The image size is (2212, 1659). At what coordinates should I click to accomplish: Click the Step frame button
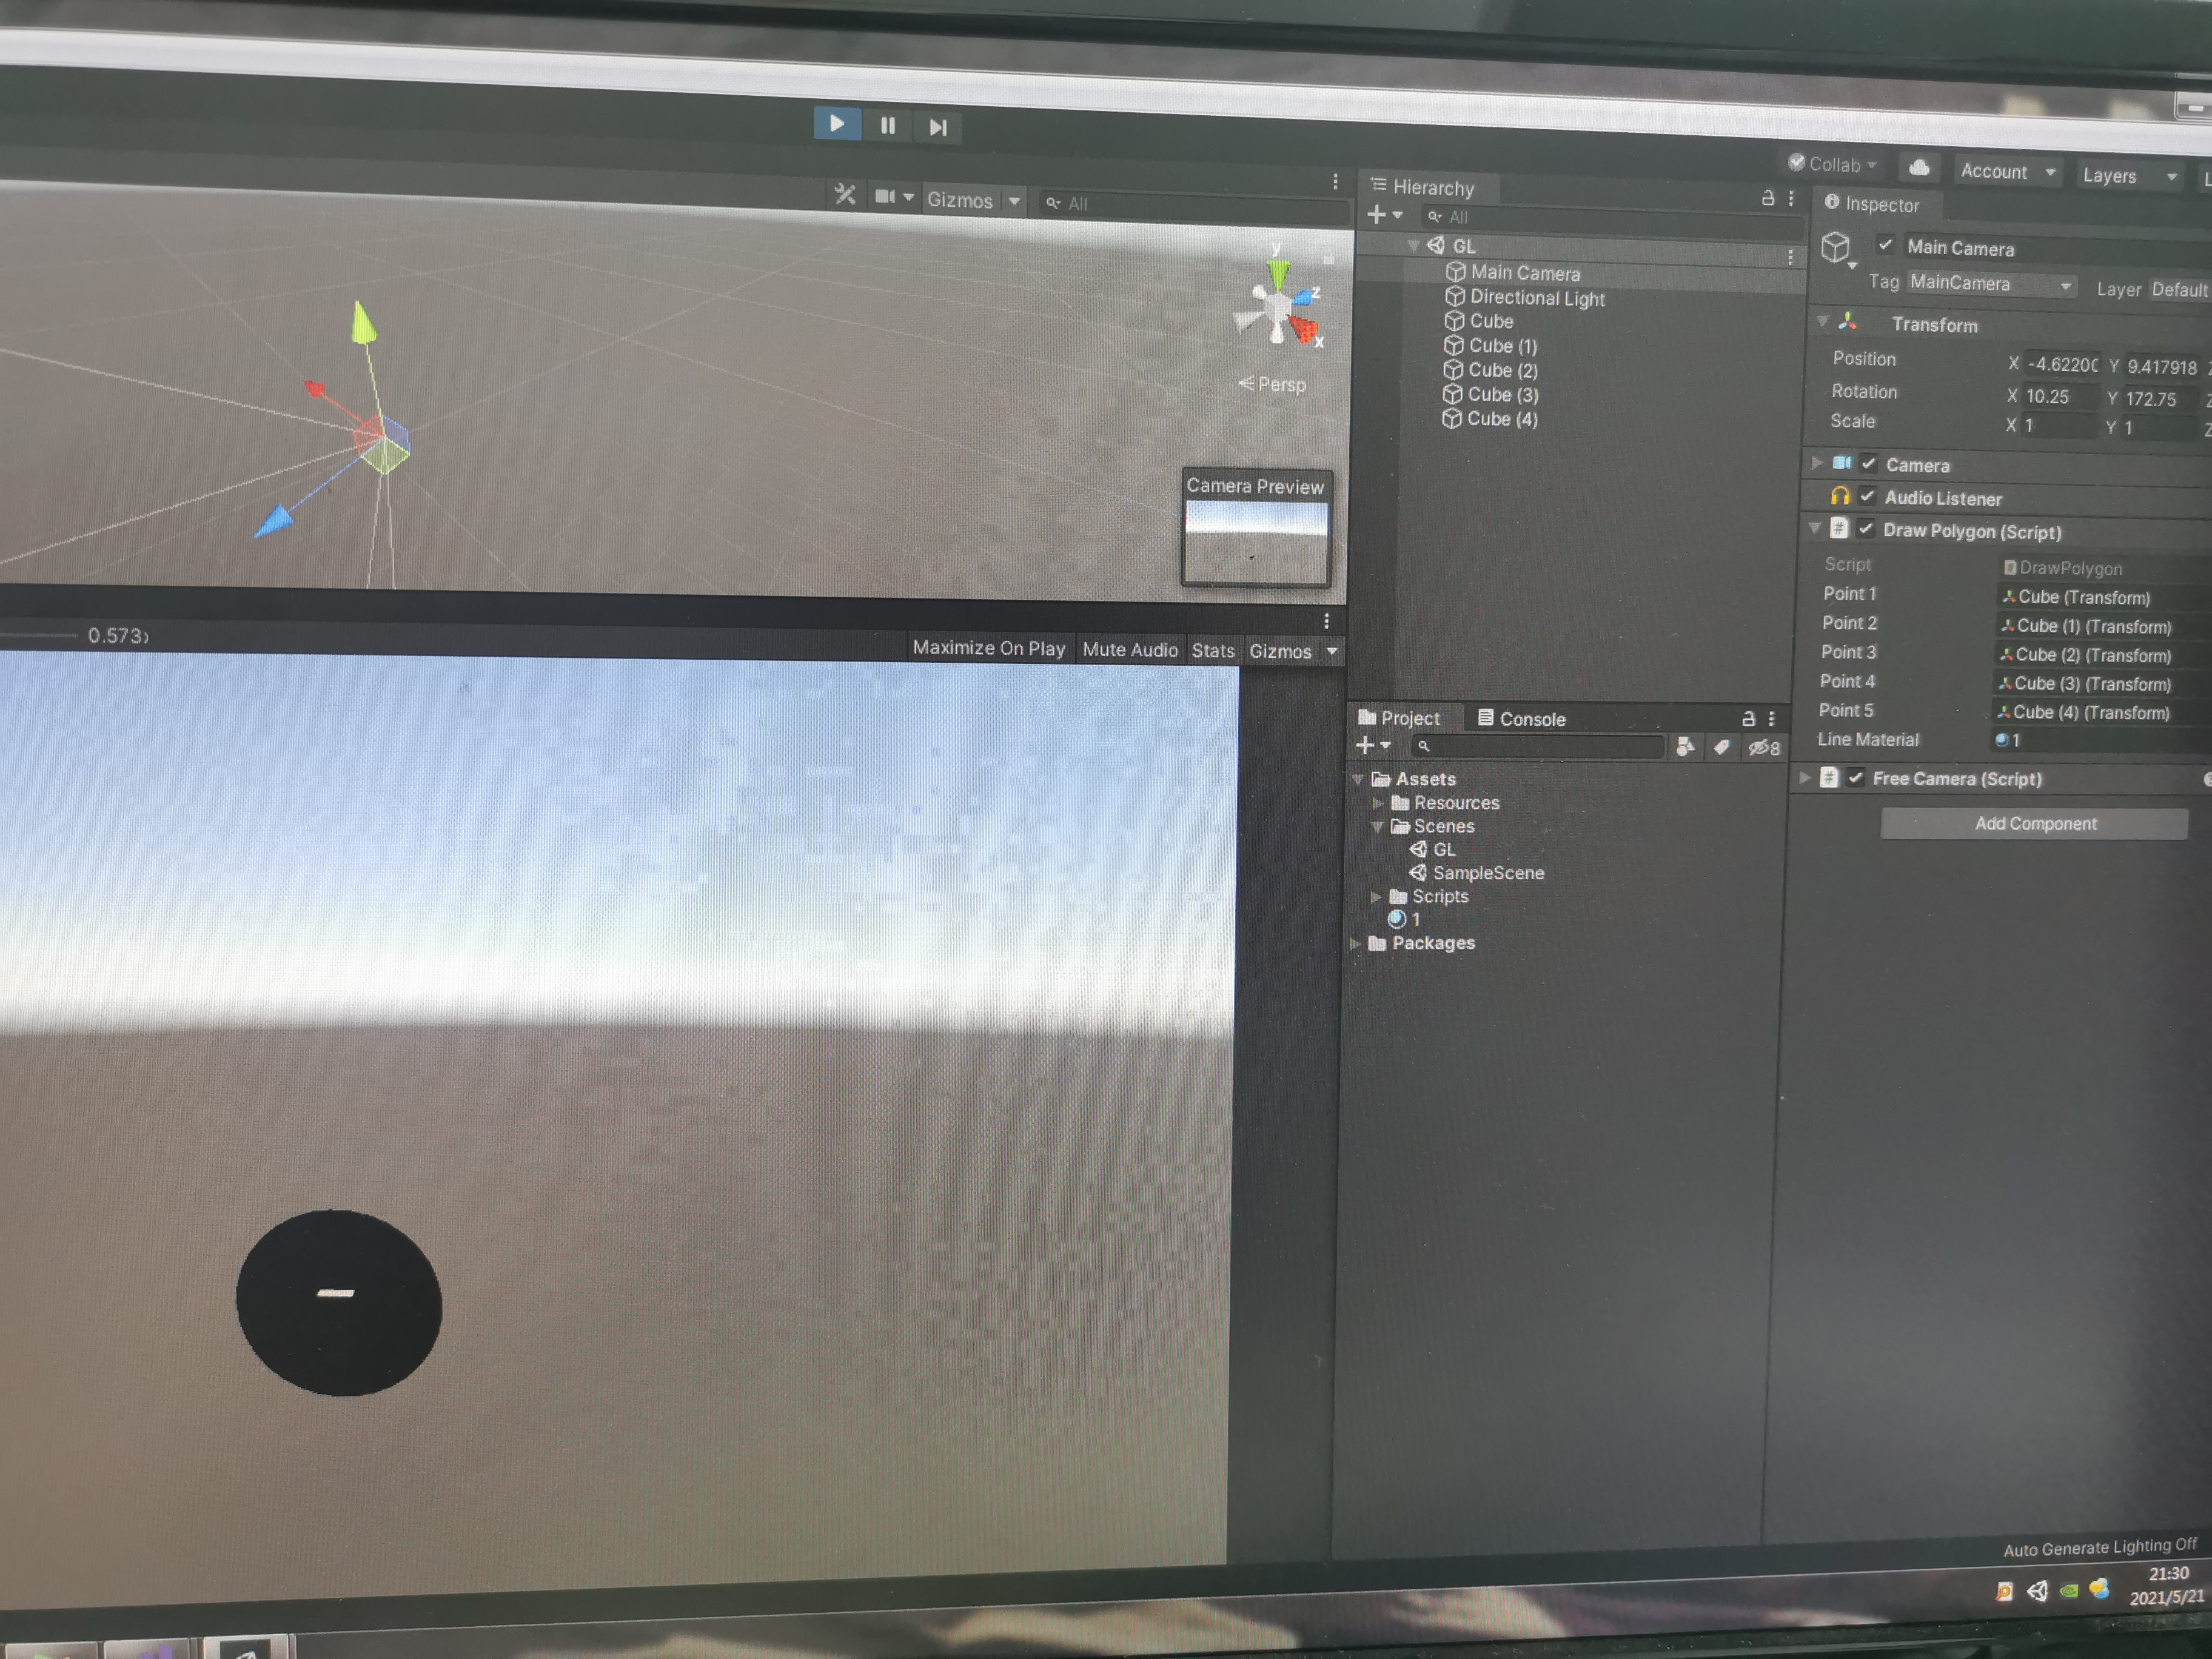click(937, 127)
